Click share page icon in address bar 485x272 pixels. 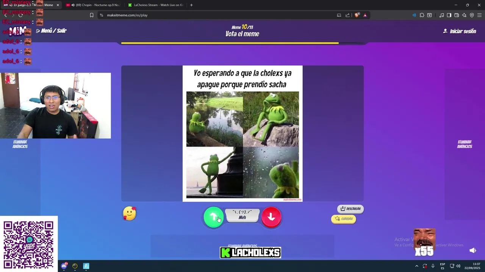[347, 15]
